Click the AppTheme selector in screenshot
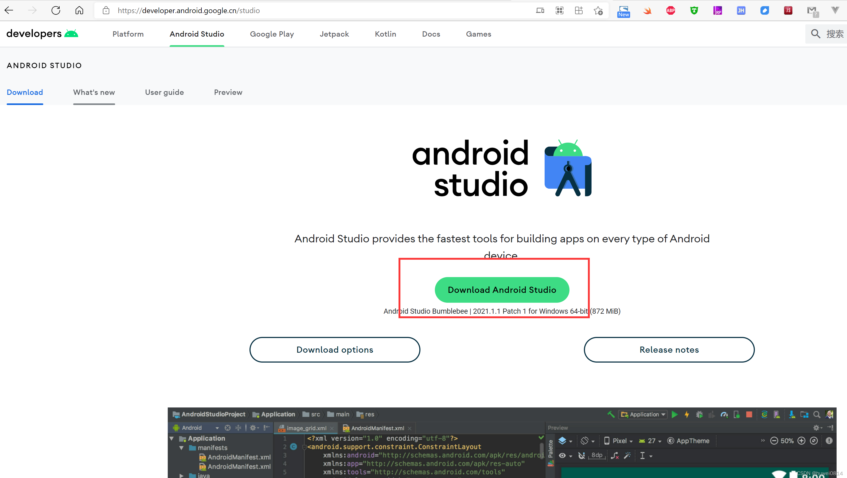Image resolution: width=847 pixels, height=478 pixels. (688, 441)
